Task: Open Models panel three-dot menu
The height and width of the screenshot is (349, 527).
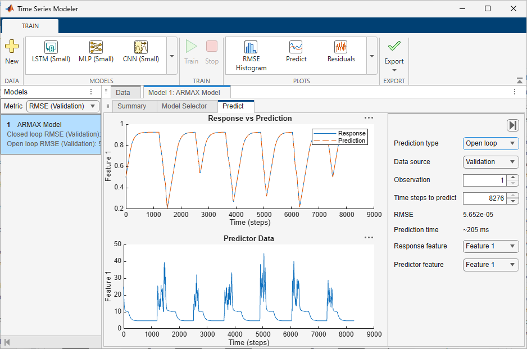Action: (x=91, y=92)
